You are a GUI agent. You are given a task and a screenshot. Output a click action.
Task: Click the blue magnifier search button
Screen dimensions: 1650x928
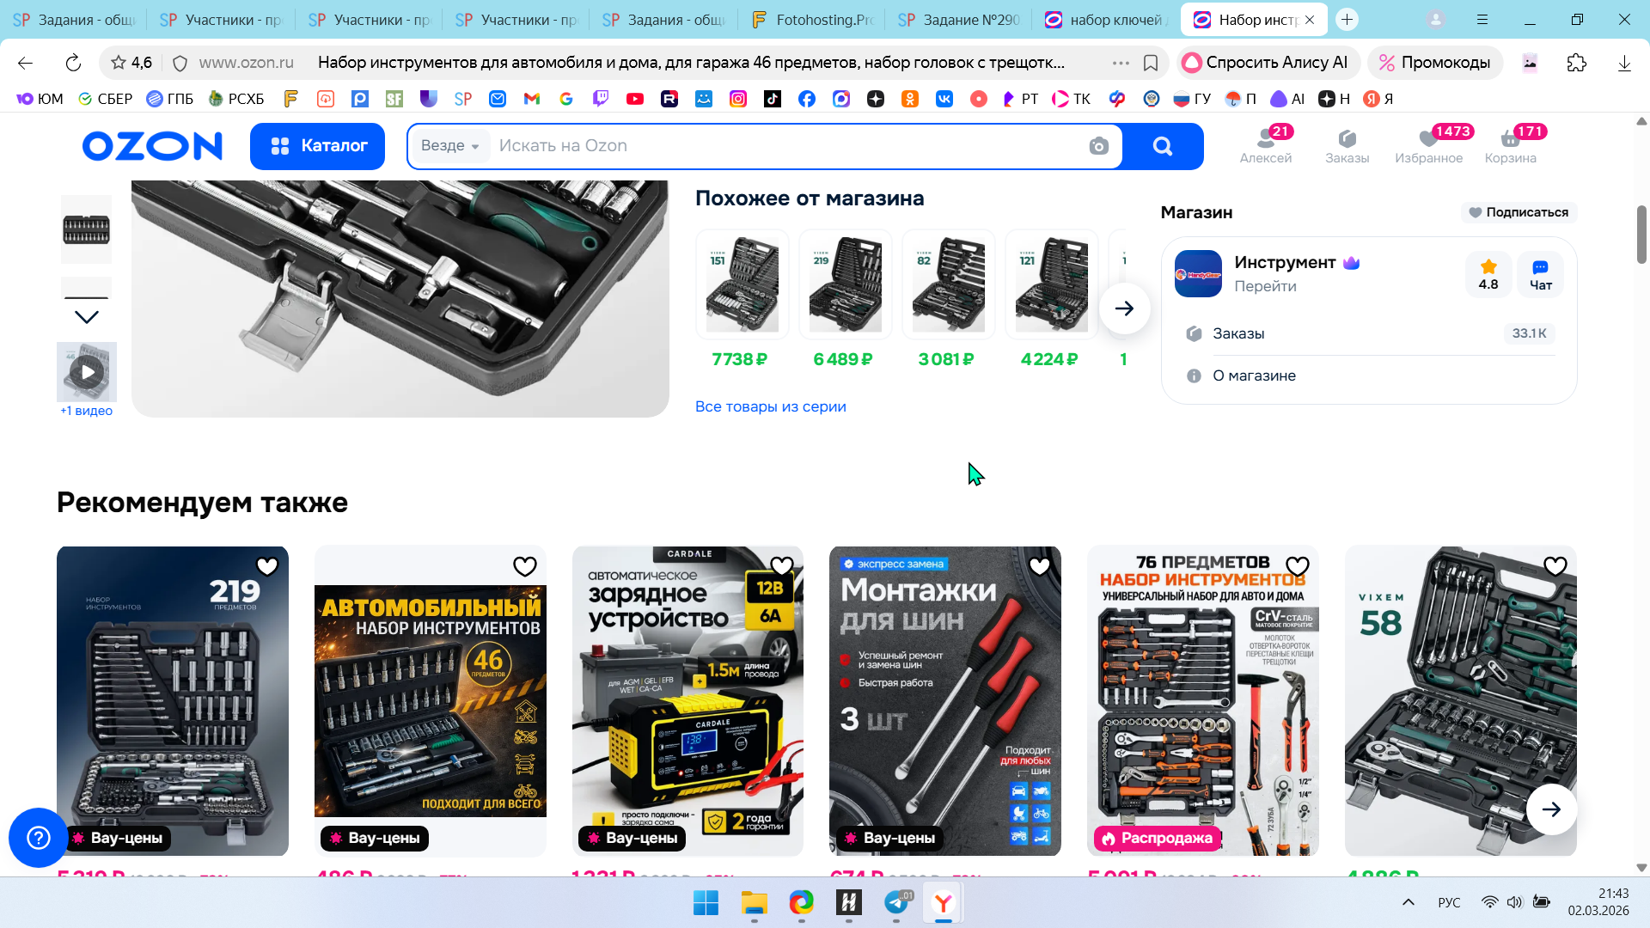pyautogui.click(x=1162, y=146)
